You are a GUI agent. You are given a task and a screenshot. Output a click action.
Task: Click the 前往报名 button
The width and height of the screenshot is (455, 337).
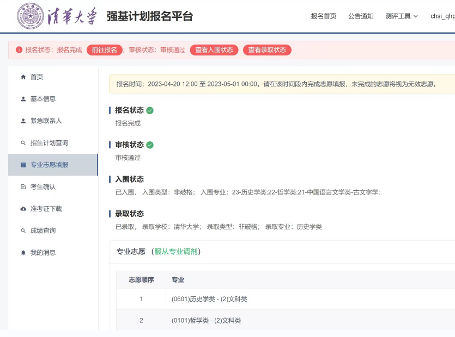(104, 50)
